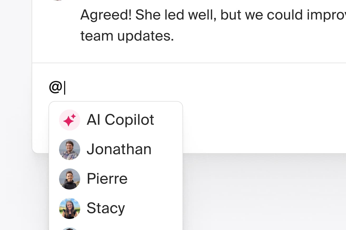This screenshot has height=230, width=346.
Task: Click the AI Copilot sparkle icon
Action: [69, 120]
